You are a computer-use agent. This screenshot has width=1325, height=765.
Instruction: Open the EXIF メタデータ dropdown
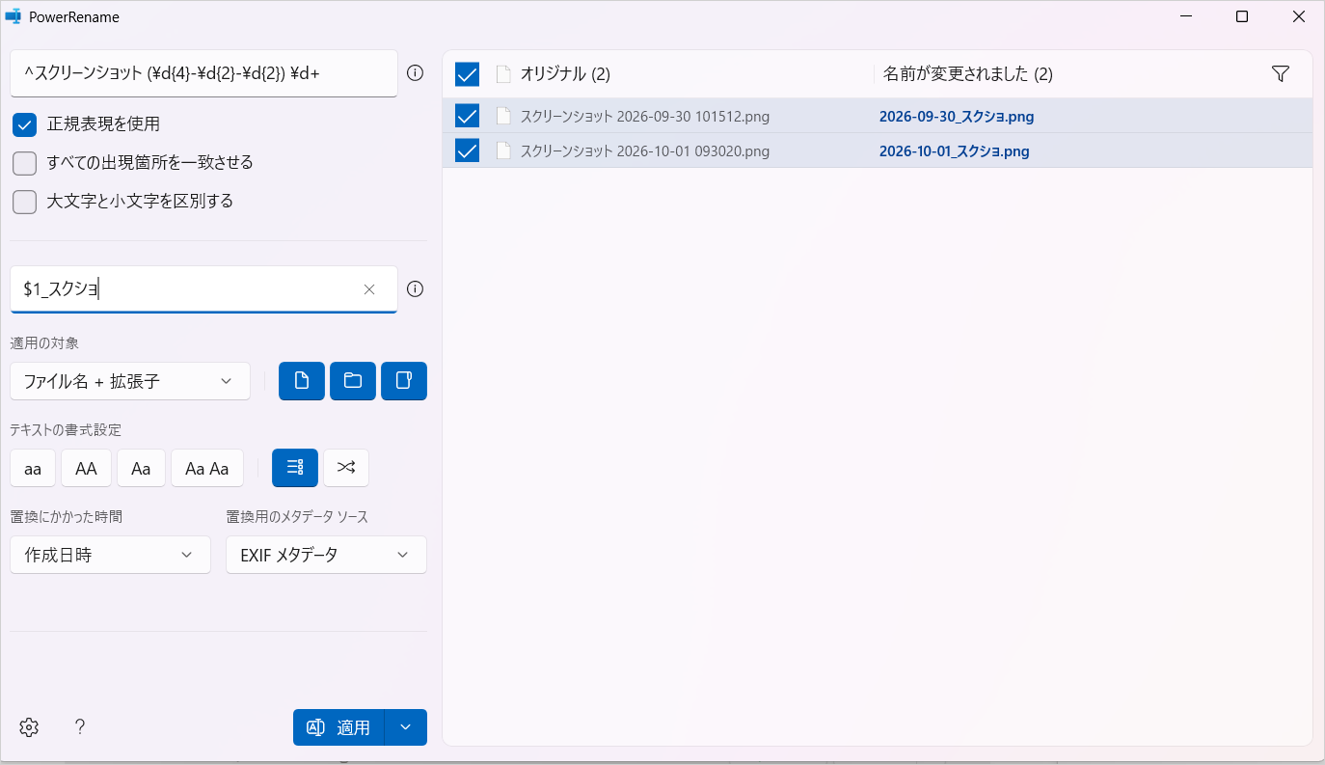[327, 555]
